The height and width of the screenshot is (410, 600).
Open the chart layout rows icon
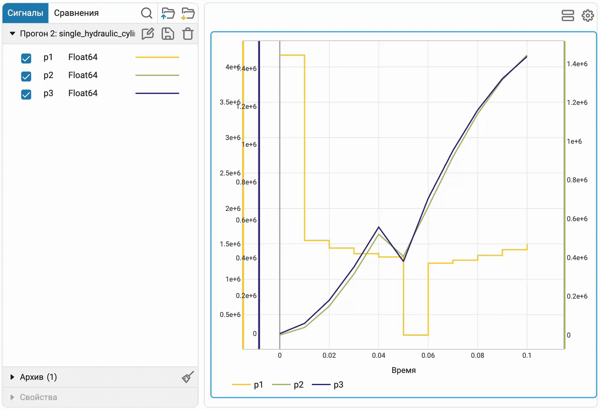(568, 15)
